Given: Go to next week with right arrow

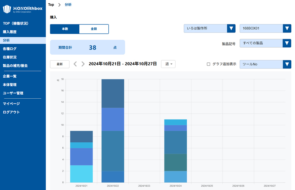Looking at the screenshot, I should [83, 64].
